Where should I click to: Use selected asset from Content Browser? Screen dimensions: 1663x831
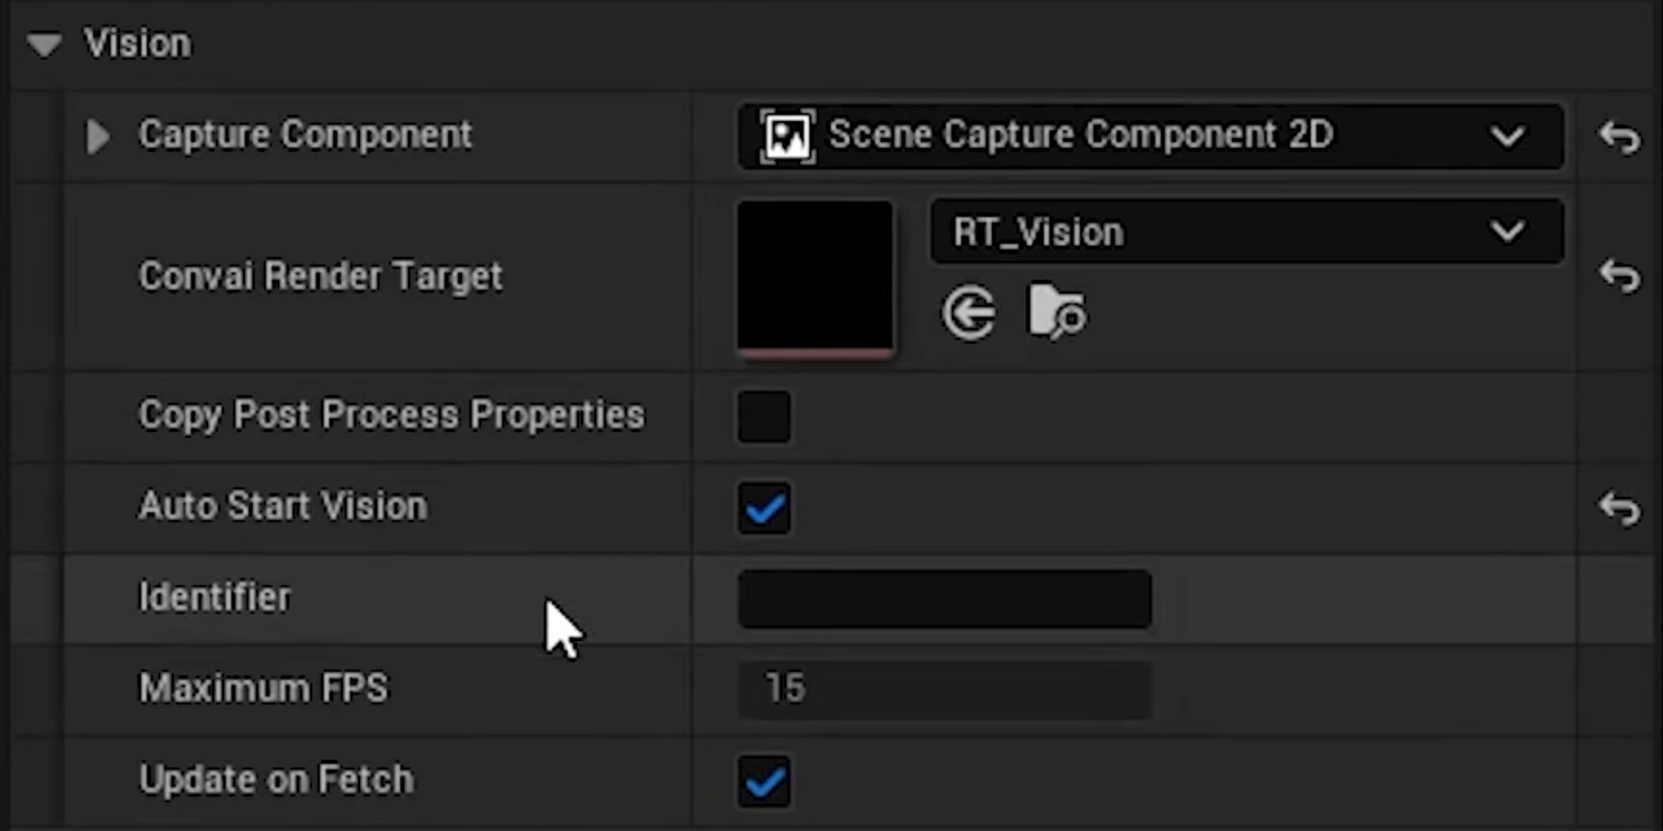(969, 313)
